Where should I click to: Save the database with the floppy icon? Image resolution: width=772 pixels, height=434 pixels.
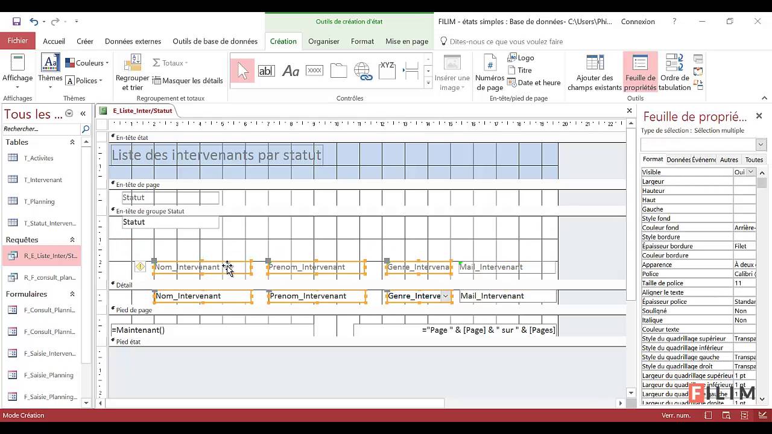(16, 22)
